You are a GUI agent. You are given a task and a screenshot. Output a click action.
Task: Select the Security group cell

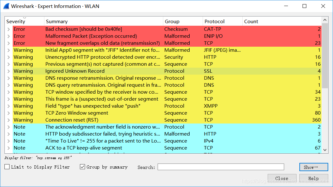pos(173,57)
